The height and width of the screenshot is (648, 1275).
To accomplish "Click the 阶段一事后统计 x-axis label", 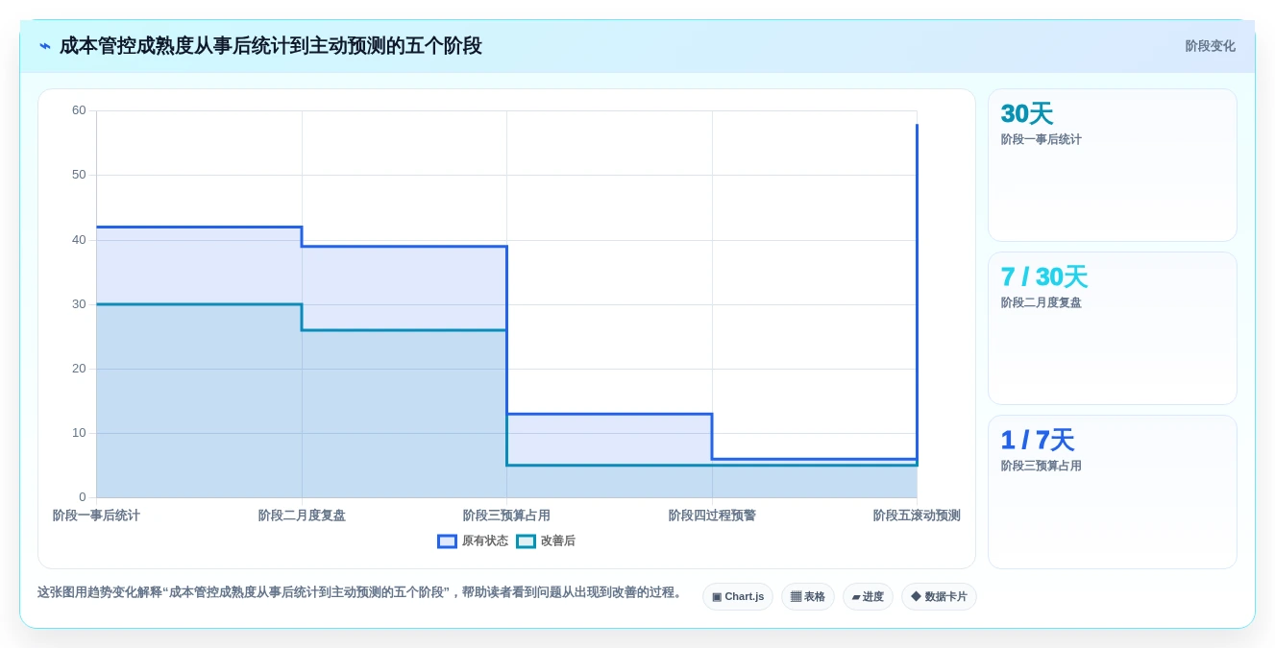I will (96, 516).
